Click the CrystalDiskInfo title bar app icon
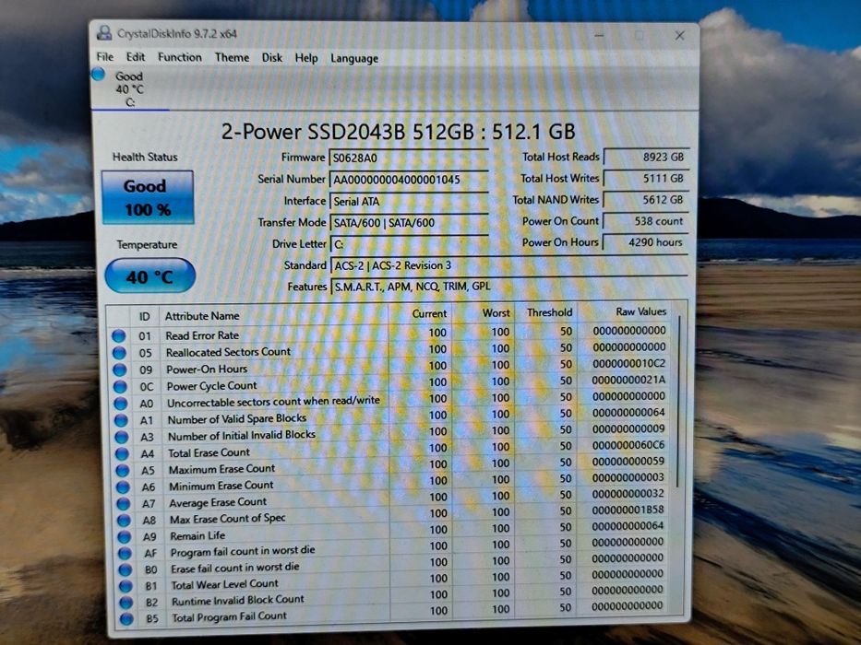 pos(104,33)
